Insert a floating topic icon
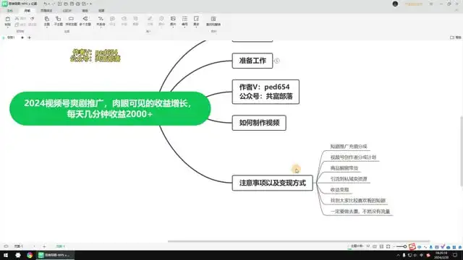This screenshot has height=260, width=463. [71, 19]
